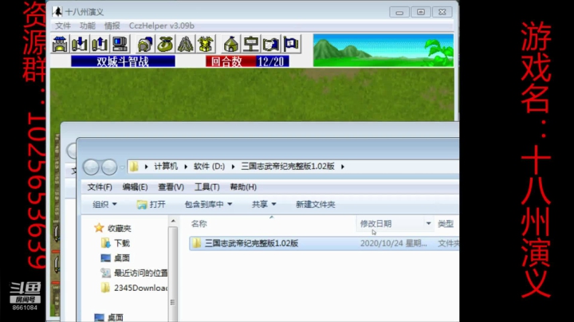Click the 回合数 12/20 turn counter
The height and width of the screenshot is (322, 574).
click(x=247, y=61)
